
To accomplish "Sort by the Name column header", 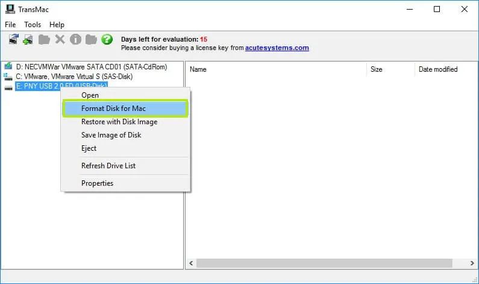I will (276, 69).
